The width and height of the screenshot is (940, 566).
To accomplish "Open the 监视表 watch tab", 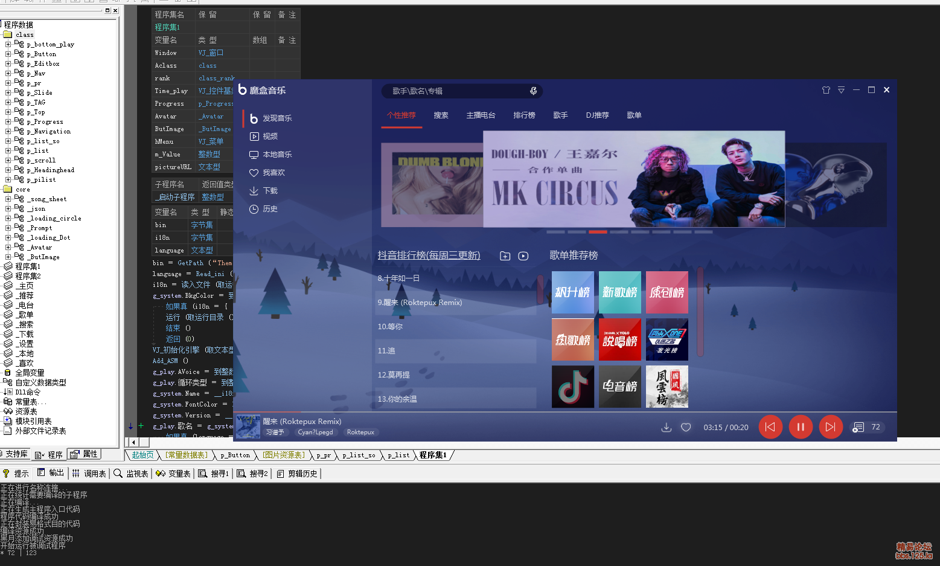I will [x=131, y=474].
